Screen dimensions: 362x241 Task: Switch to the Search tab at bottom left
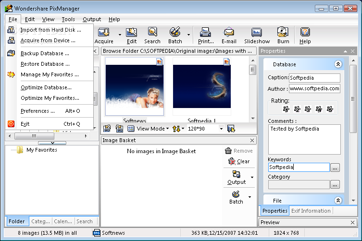pyautogui.click(x=85, y=221)
